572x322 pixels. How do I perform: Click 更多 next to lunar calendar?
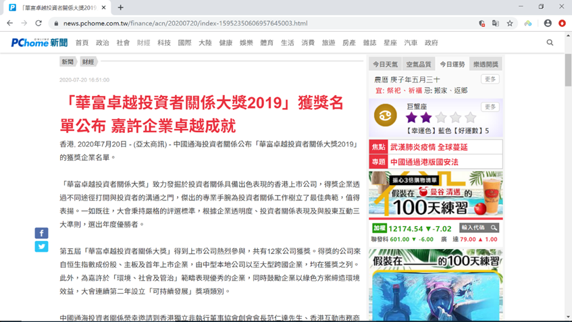(490, 79)
